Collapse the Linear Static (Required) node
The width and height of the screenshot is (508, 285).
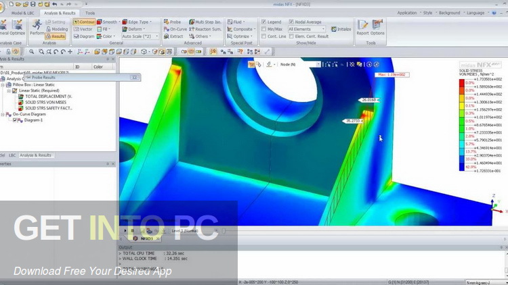point(9,90)
